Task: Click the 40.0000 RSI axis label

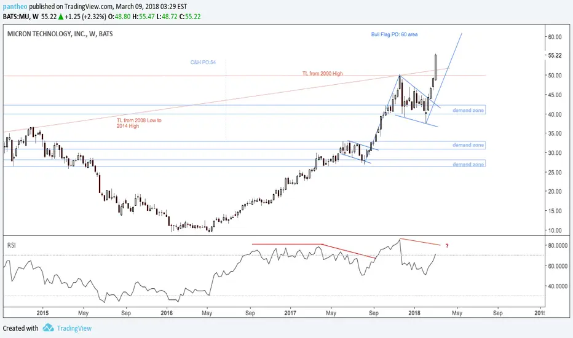Action: [x=558, y=286]
